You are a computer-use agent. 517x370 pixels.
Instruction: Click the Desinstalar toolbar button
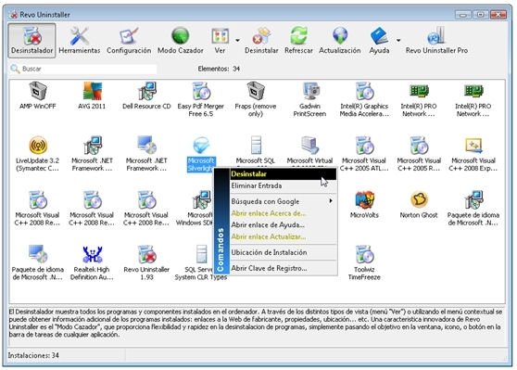click(x=261, y=41)
